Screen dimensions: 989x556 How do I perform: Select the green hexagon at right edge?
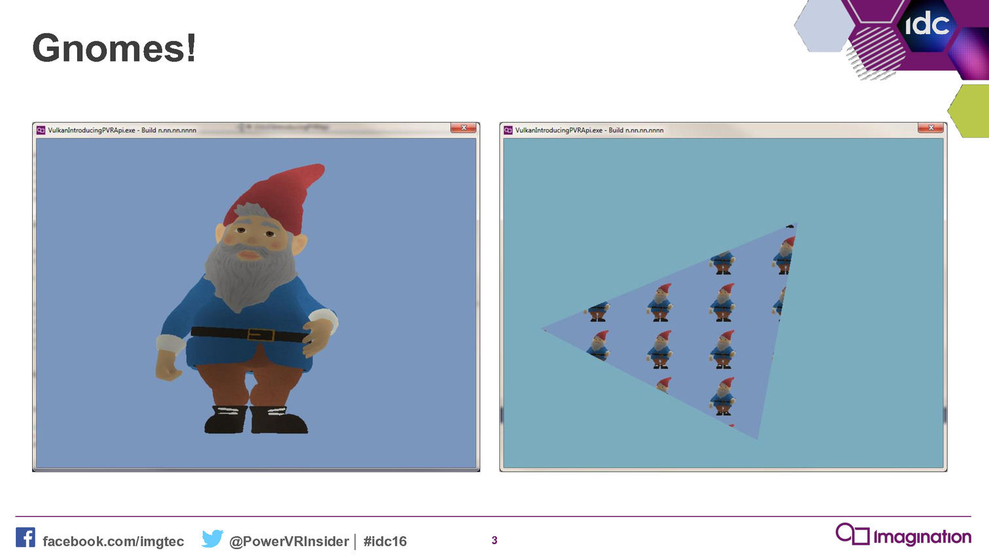click(970, 111)
